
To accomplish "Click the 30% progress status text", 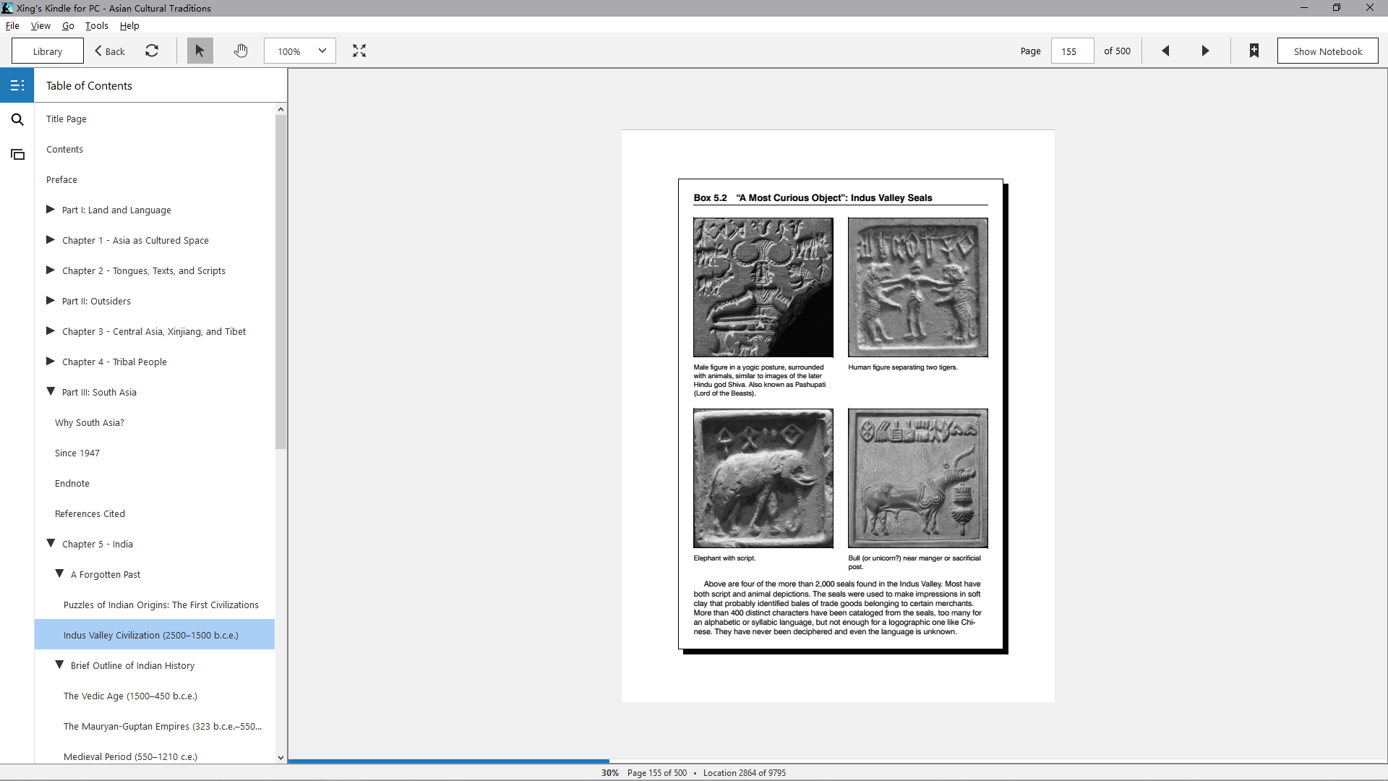I will point(609,772).
